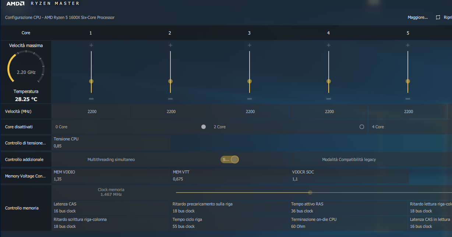Increase core 5 speed with plus icon
The height and width of the screenshot is (237, 452).
408,45
